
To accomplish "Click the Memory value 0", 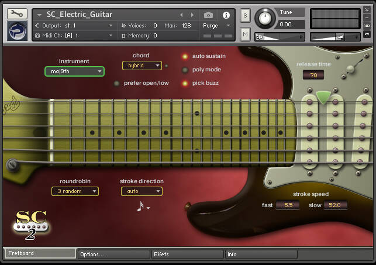I will coord(155,36).
